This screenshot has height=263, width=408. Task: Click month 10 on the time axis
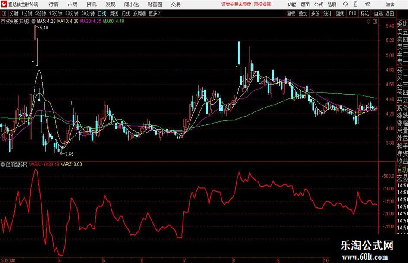coord(326,260)
